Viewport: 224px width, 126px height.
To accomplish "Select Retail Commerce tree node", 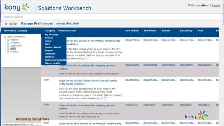I will coord(16,36).
